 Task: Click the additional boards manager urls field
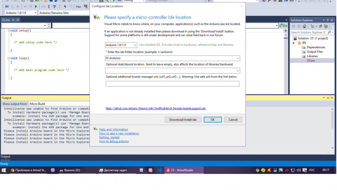click(172, 84)
